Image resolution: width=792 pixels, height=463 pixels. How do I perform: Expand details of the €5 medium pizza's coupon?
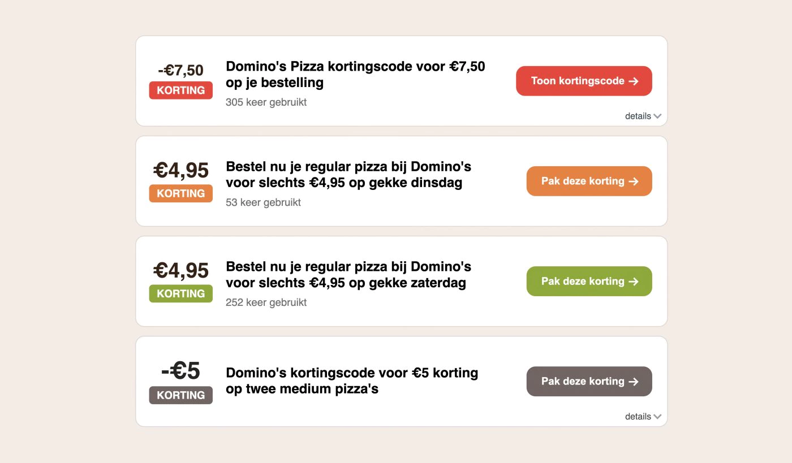(638, 416)
